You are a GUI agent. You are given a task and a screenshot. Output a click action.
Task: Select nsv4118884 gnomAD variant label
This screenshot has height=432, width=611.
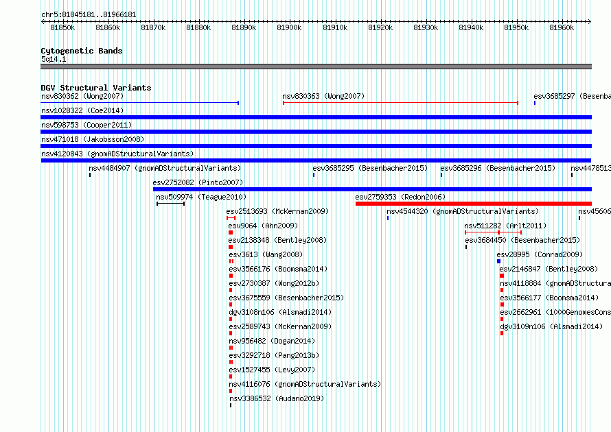tap(555, 283)
